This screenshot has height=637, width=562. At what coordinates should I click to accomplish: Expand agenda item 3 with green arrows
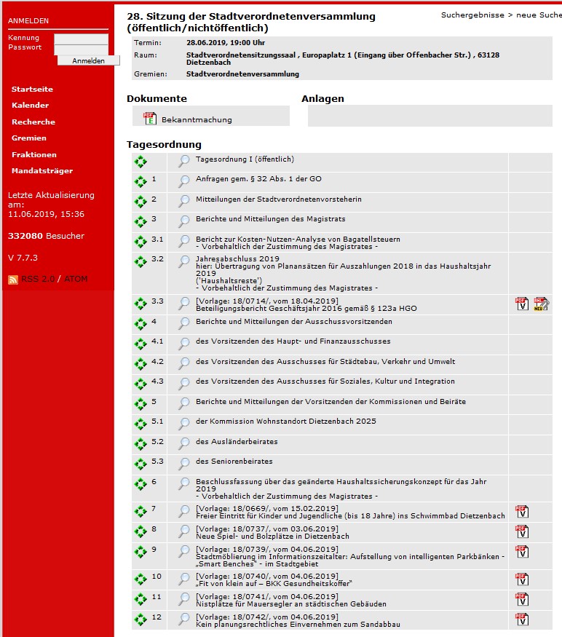point(140,222)
